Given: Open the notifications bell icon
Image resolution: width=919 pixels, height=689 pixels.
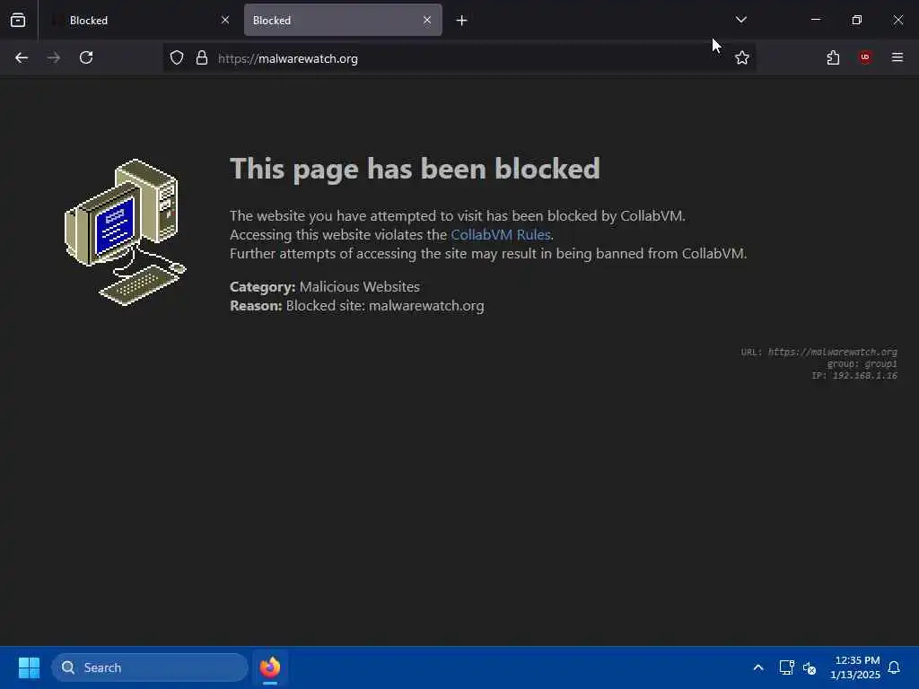Looking at the screenshot, I should click(x=894, y=667).
